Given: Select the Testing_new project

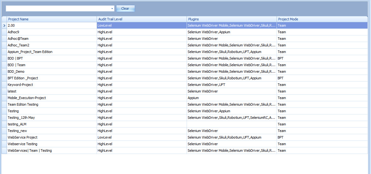Looking at the screenshot, I should [52, 131].
